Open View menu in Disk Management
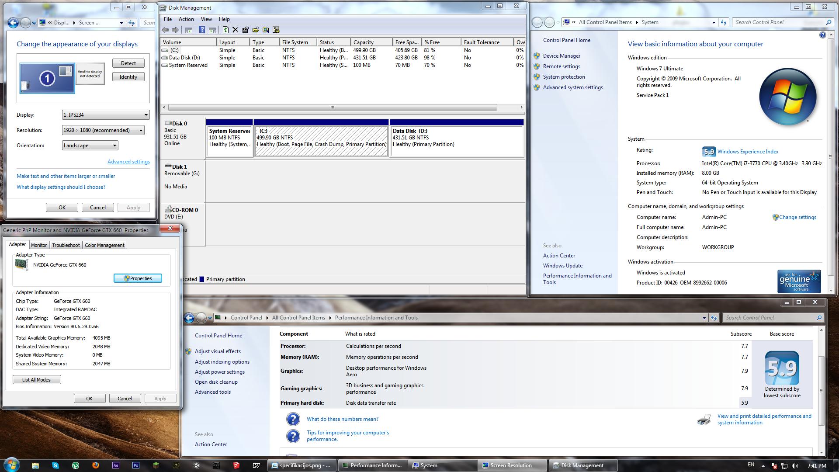This screenshot has height=472, width=839. point(206,19)
